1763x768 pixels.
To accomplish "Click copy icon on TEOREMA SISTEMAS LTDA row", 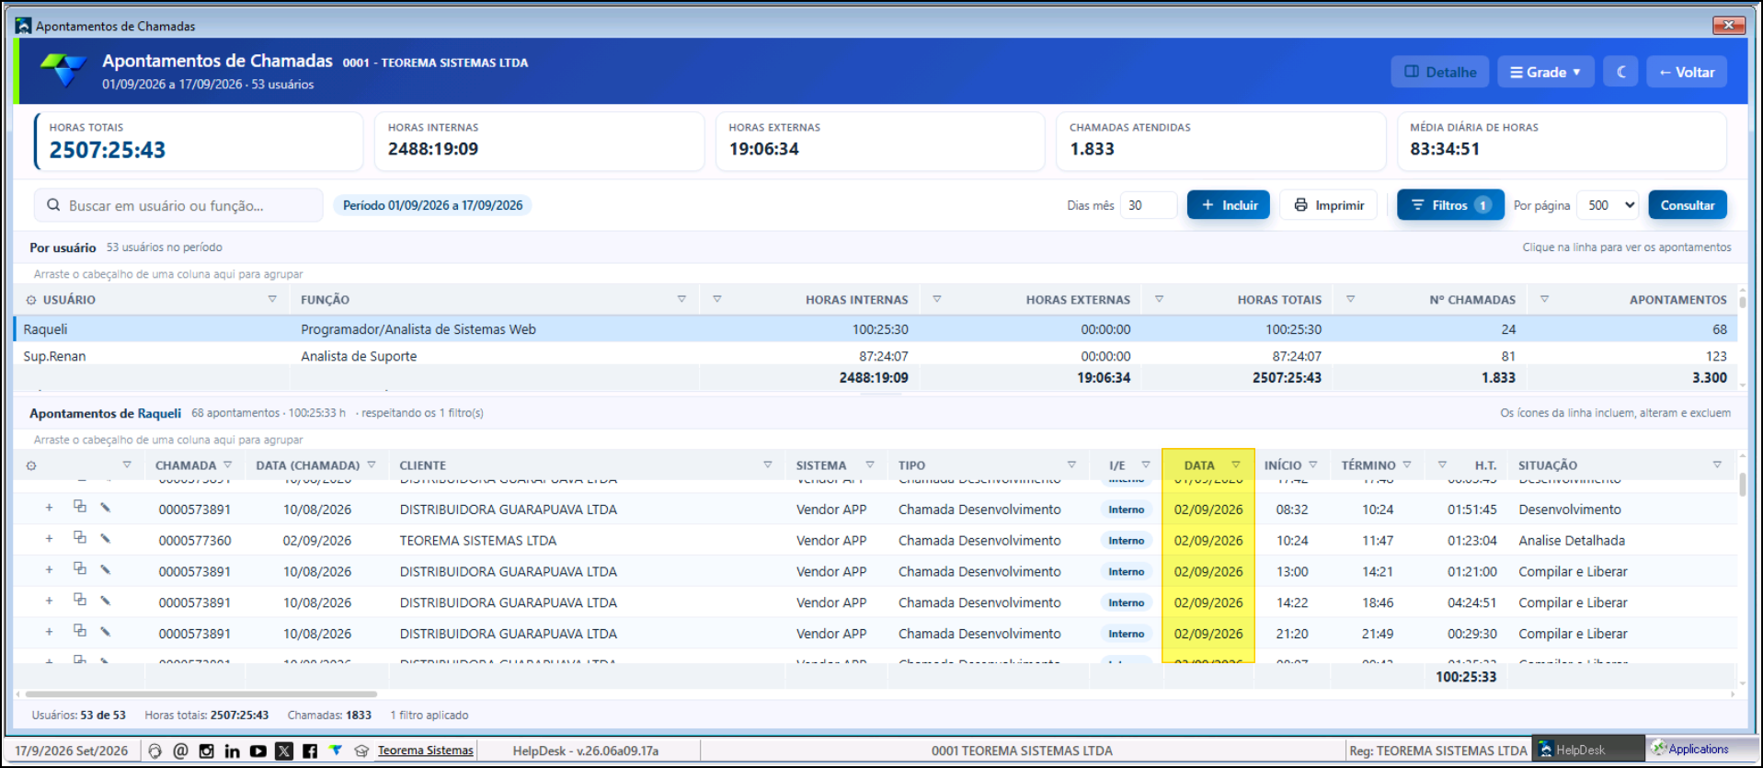I will [80, 537].
